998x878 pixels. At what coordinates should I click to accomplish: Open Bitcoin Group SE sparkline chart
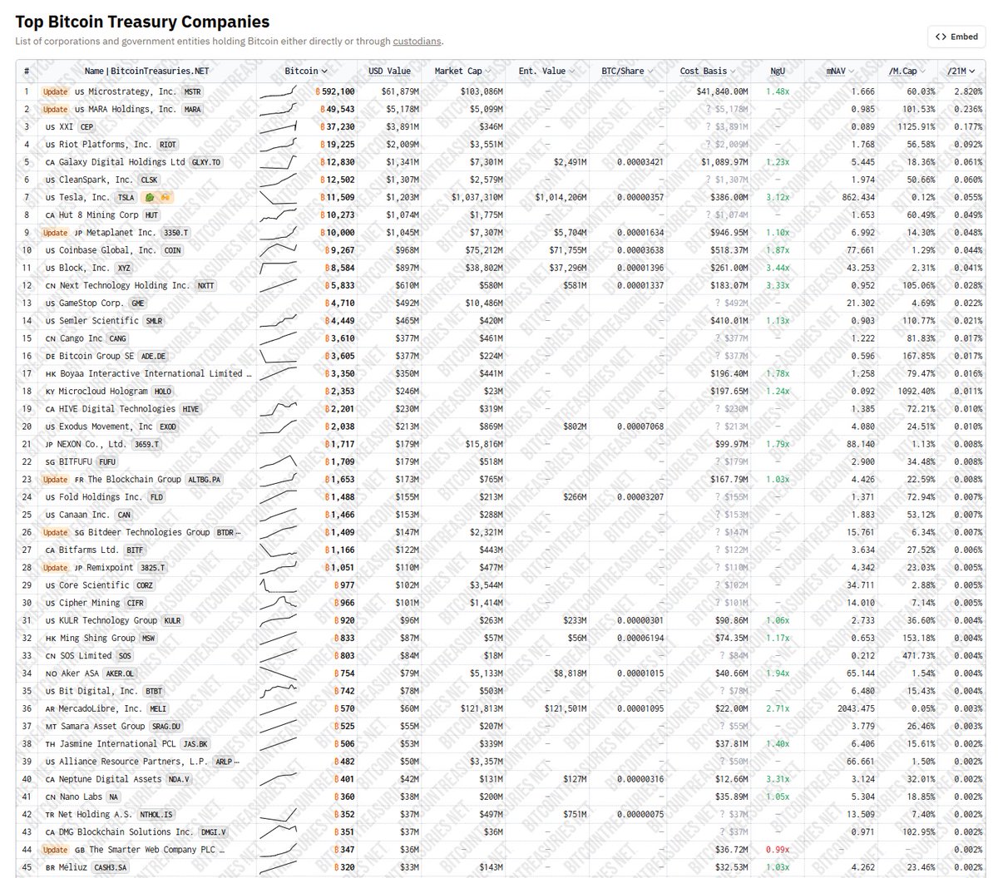tap(278, 356)
